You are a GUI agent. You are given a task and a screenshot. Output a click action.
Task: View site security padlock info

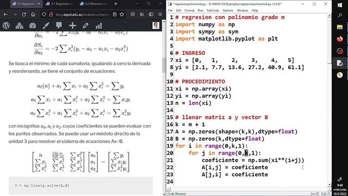[x=51, y=15]
